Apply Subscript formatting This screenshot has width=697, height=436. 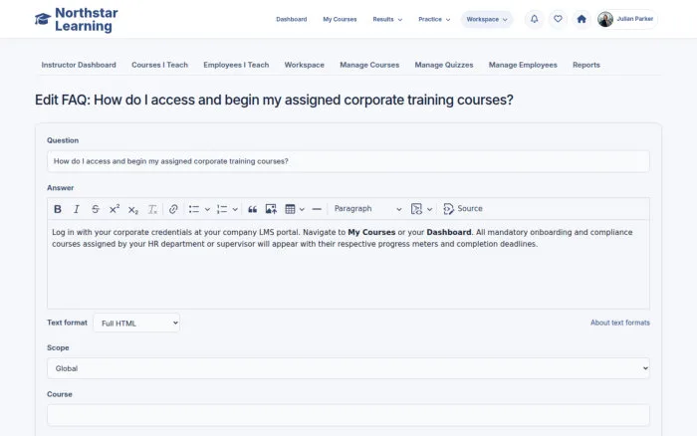(133, 209)
